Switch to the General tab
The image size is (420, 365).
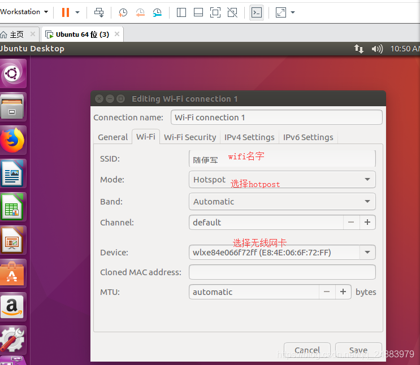tap(112, 137)
